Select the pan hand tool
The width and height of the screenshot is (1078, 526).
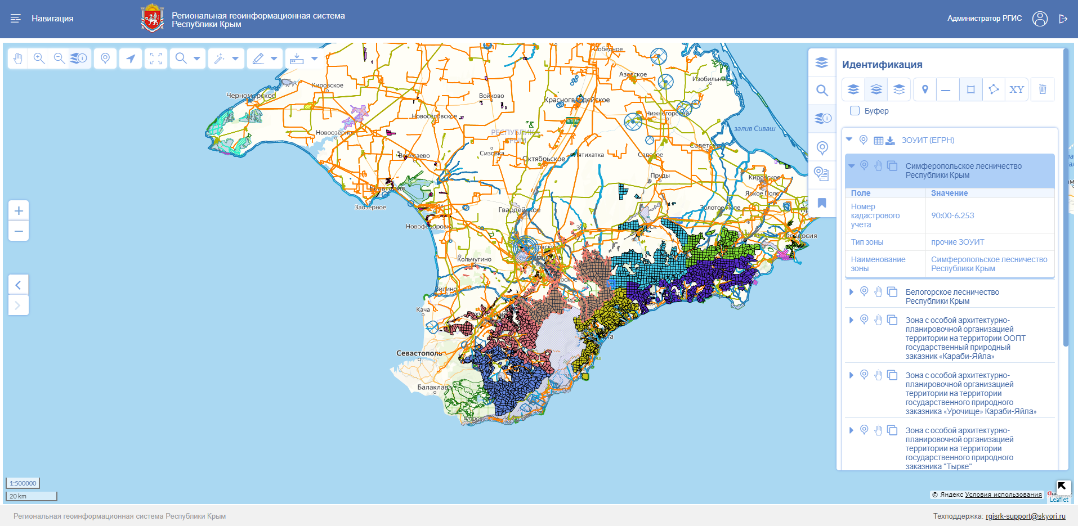tap(18, 59)
